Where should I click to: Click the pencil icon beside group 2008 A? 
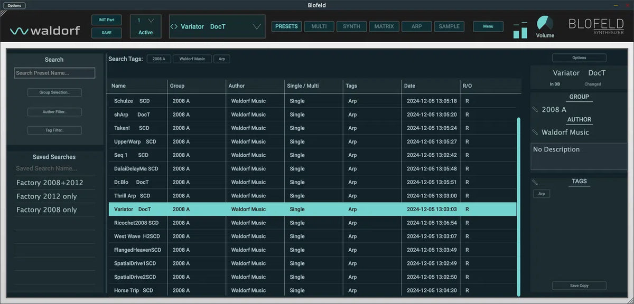tap(535, 110)
